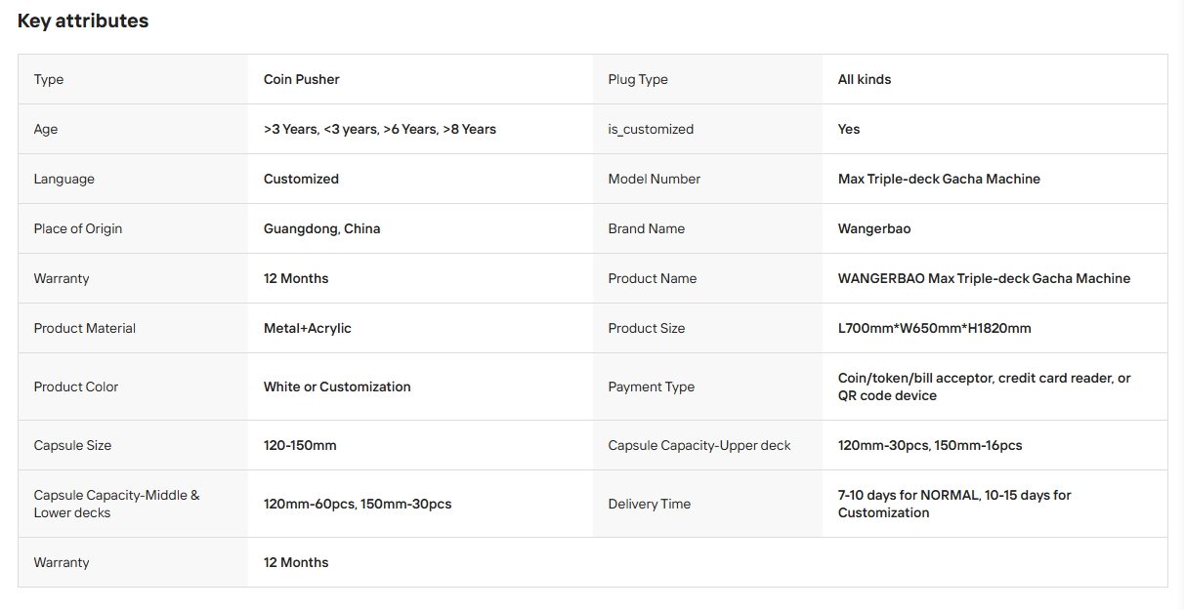This screenshot has height=610, width=1185.
Task: Select the Metal+Acrylic material value
Action: click(308, 328)
